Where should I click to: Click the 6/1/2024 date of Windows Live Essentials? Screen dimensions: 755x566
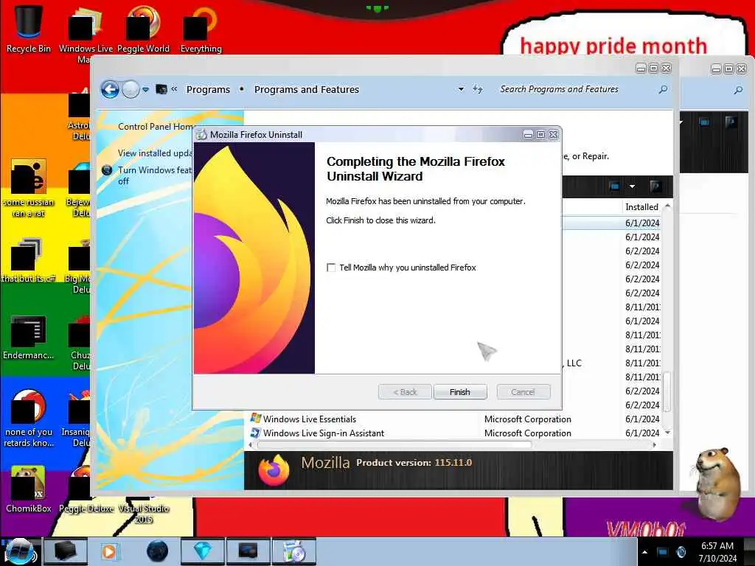[642, 419]
